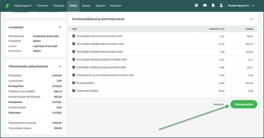
Task: Uncheck Työnantajan sairausvakuutusmaksu 2026 checkbox
Action: tap(74, 36)
